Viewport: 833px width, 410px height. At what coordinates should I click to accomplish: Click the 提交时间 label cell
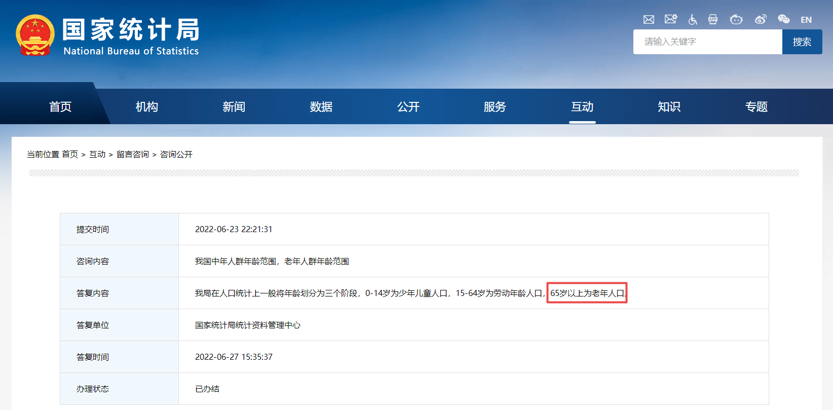(120, 229)
